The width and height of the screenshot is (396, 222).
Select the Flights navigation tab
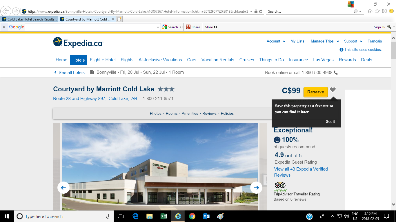127,60
